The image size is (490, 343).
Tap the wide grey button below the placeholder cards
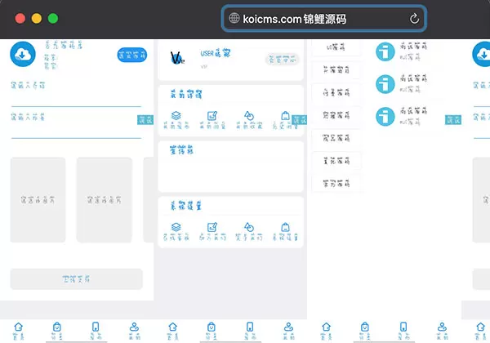point(77,279)
